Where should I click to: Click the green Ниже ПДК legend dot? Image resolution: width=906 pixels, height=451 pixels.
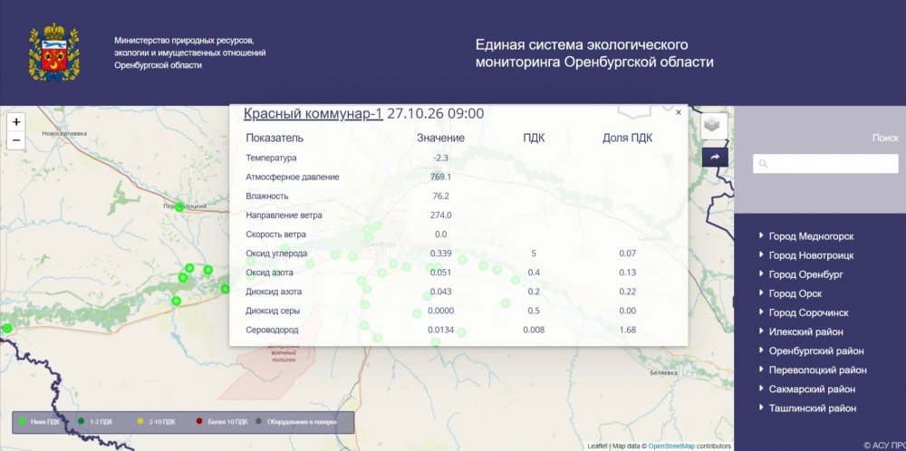pyautogui.click(x=22, y=422)
